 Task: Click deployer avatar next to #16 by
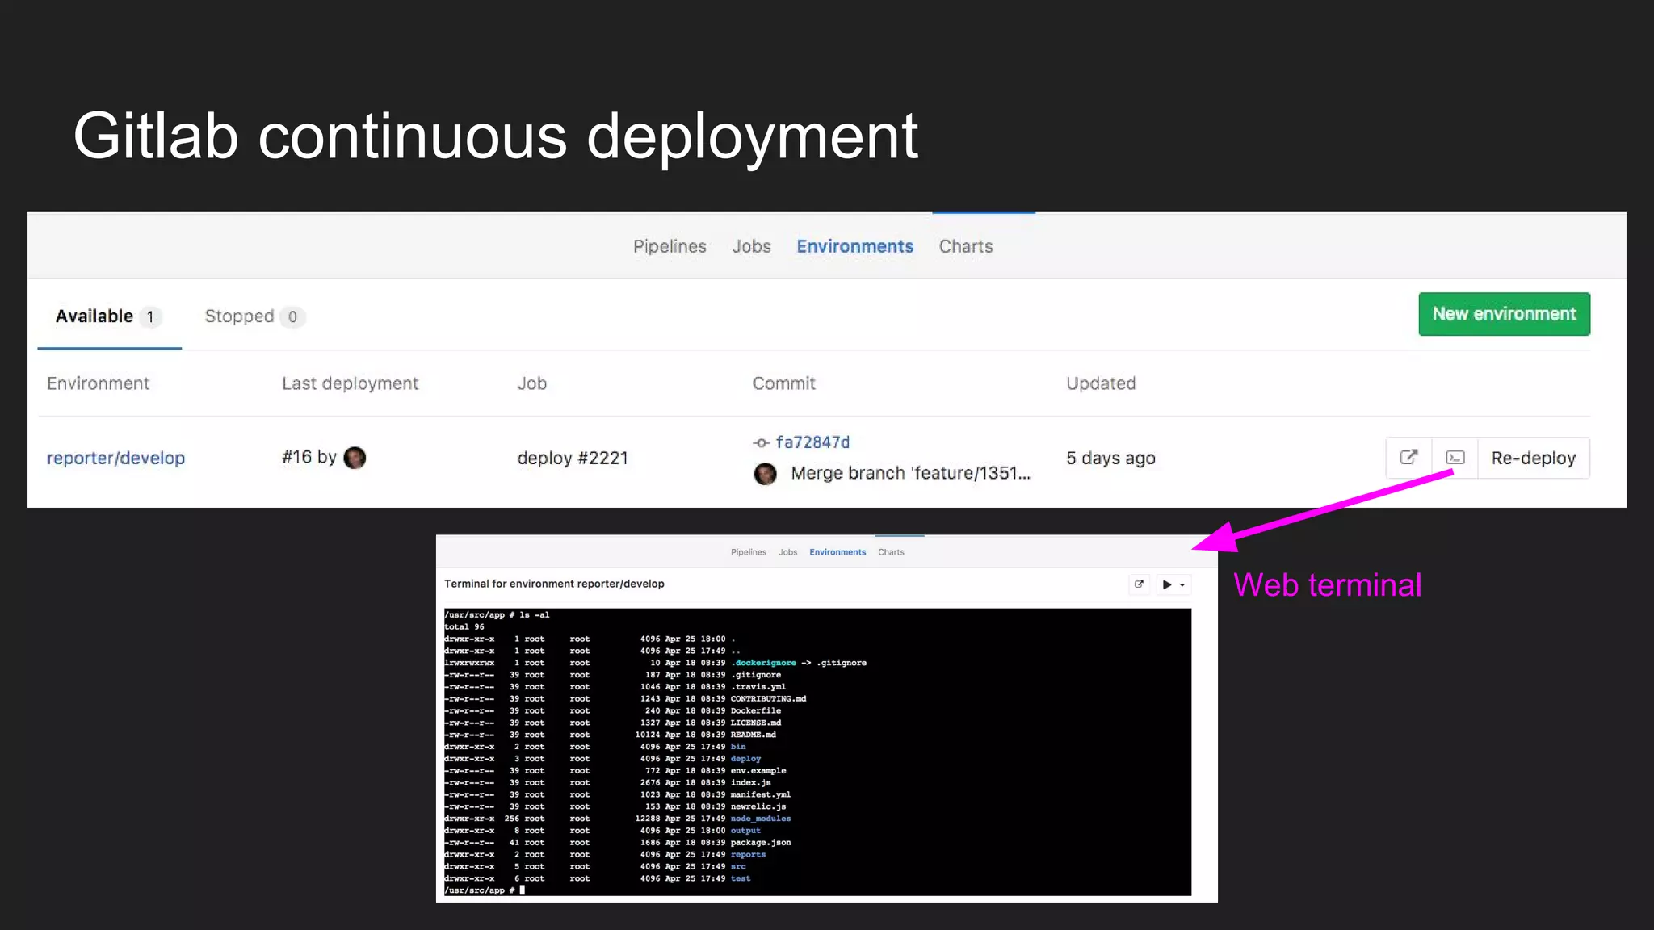coord(355,458)
